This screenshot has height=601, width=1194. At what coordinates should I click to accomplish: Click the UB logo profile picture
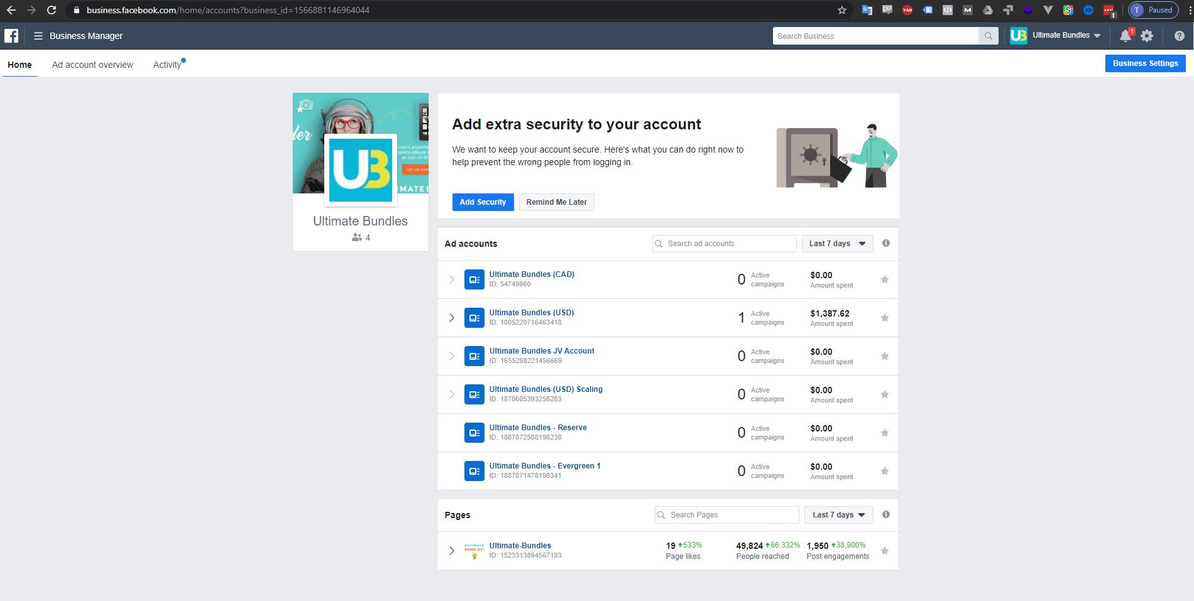click(x=361, y=170)
